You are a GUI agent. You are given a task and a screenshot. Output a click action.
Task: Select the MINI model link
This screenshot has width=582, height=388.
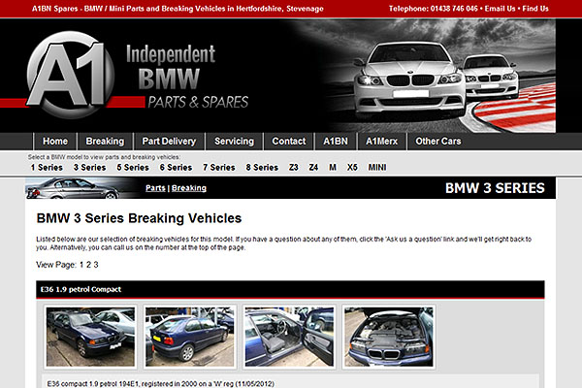point(377,168)
